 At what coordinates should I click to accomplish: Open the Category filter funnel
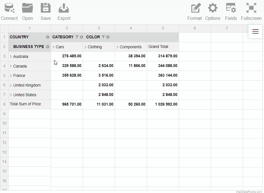point(77,37)
